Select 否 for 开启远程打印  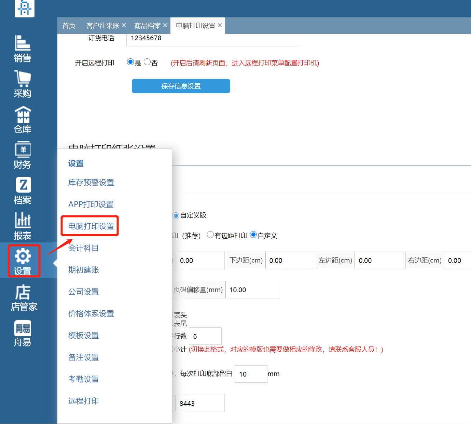[x=147, y=62]
